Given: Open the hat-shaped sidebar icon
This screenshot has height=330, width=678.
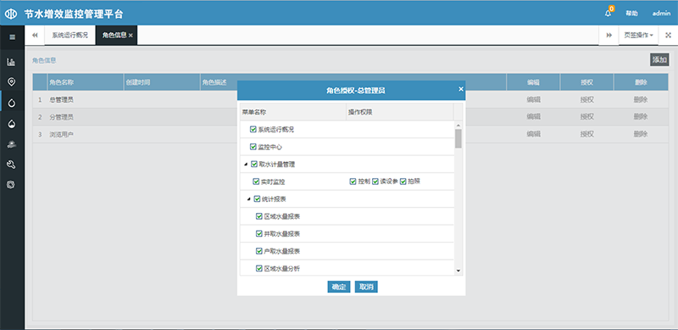Looking at the screenshot, I should [x=11, y=145].
